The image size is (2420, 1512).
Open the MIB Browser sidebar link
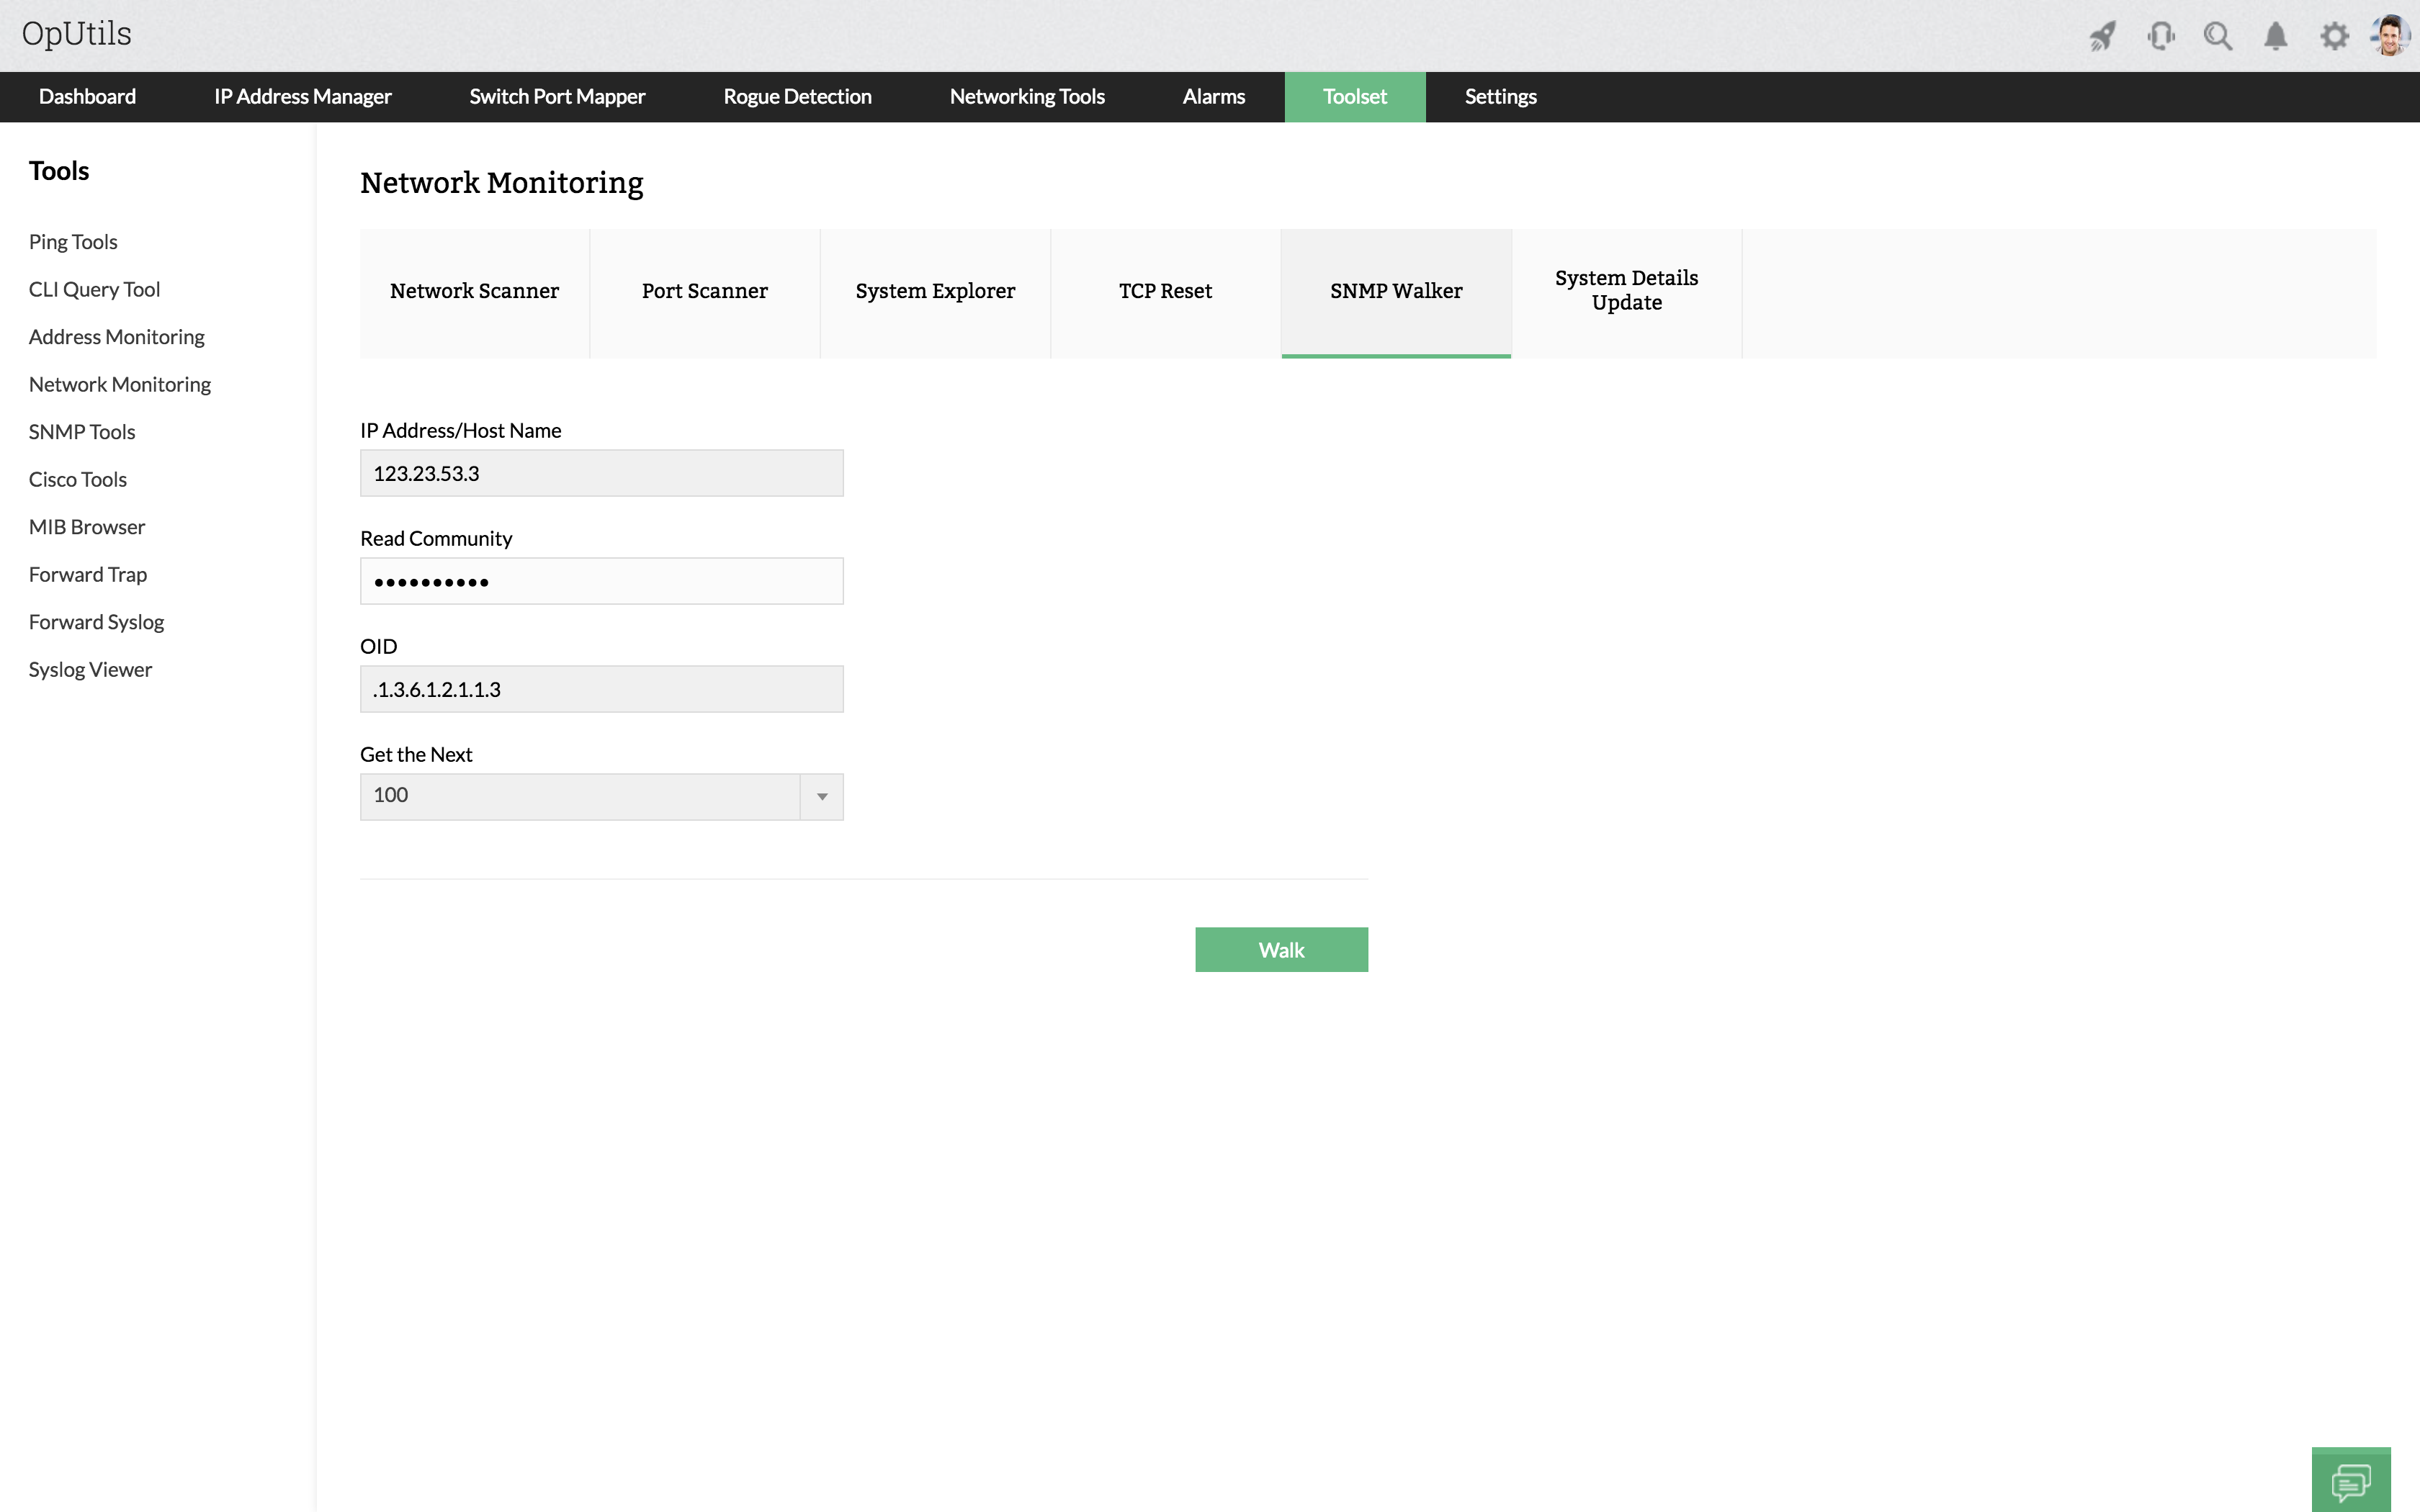[x=87, y=527]
